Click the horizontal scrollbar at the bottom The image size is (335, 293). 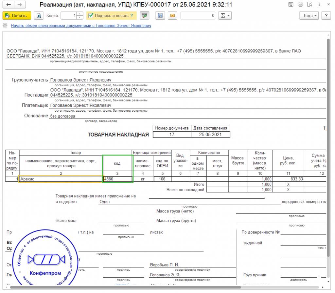(126, 287)
